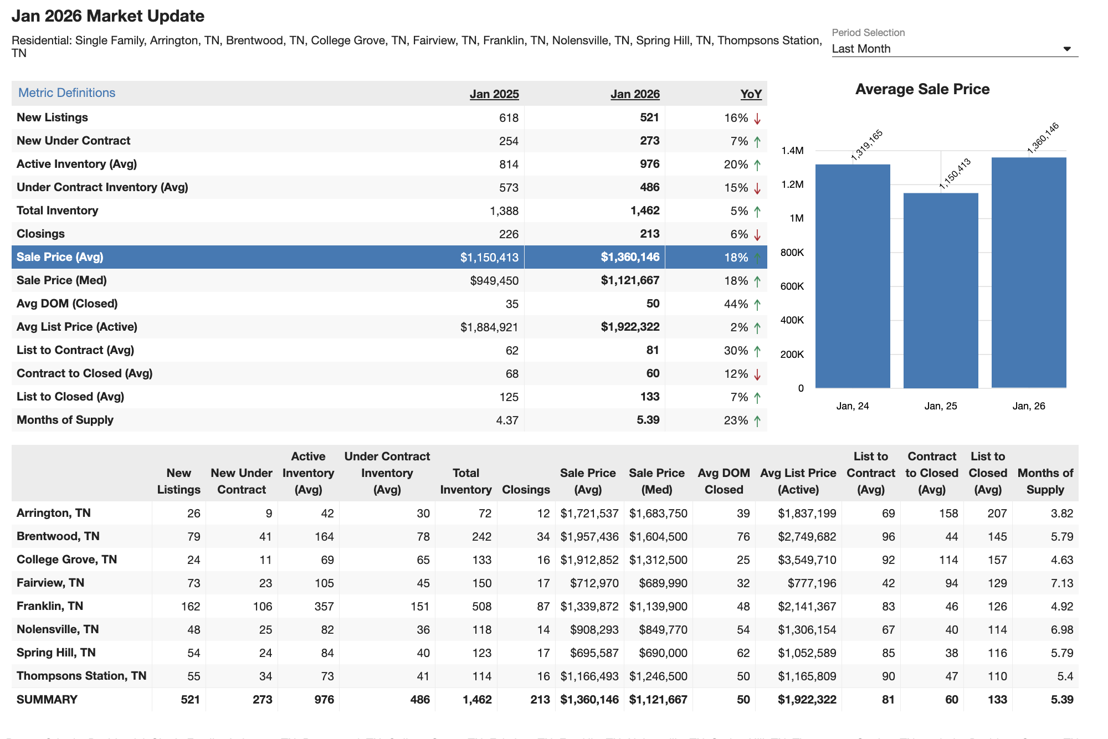Viewport: 1108px width, 739px height.
Task: Click the Contract to Closed red down arrow
Action: (x=757, y=374)
